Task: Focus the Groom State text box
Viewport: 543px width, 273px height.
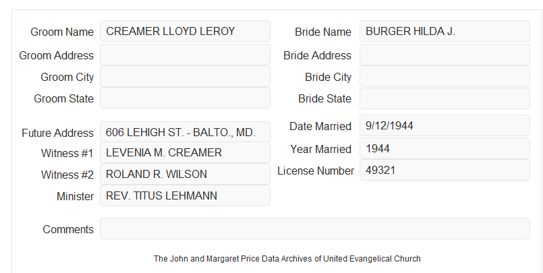Action: point(185,98)
